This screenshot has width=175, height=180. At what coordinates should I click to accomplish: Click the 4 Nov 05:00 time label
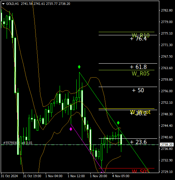[x=121, y=176]
